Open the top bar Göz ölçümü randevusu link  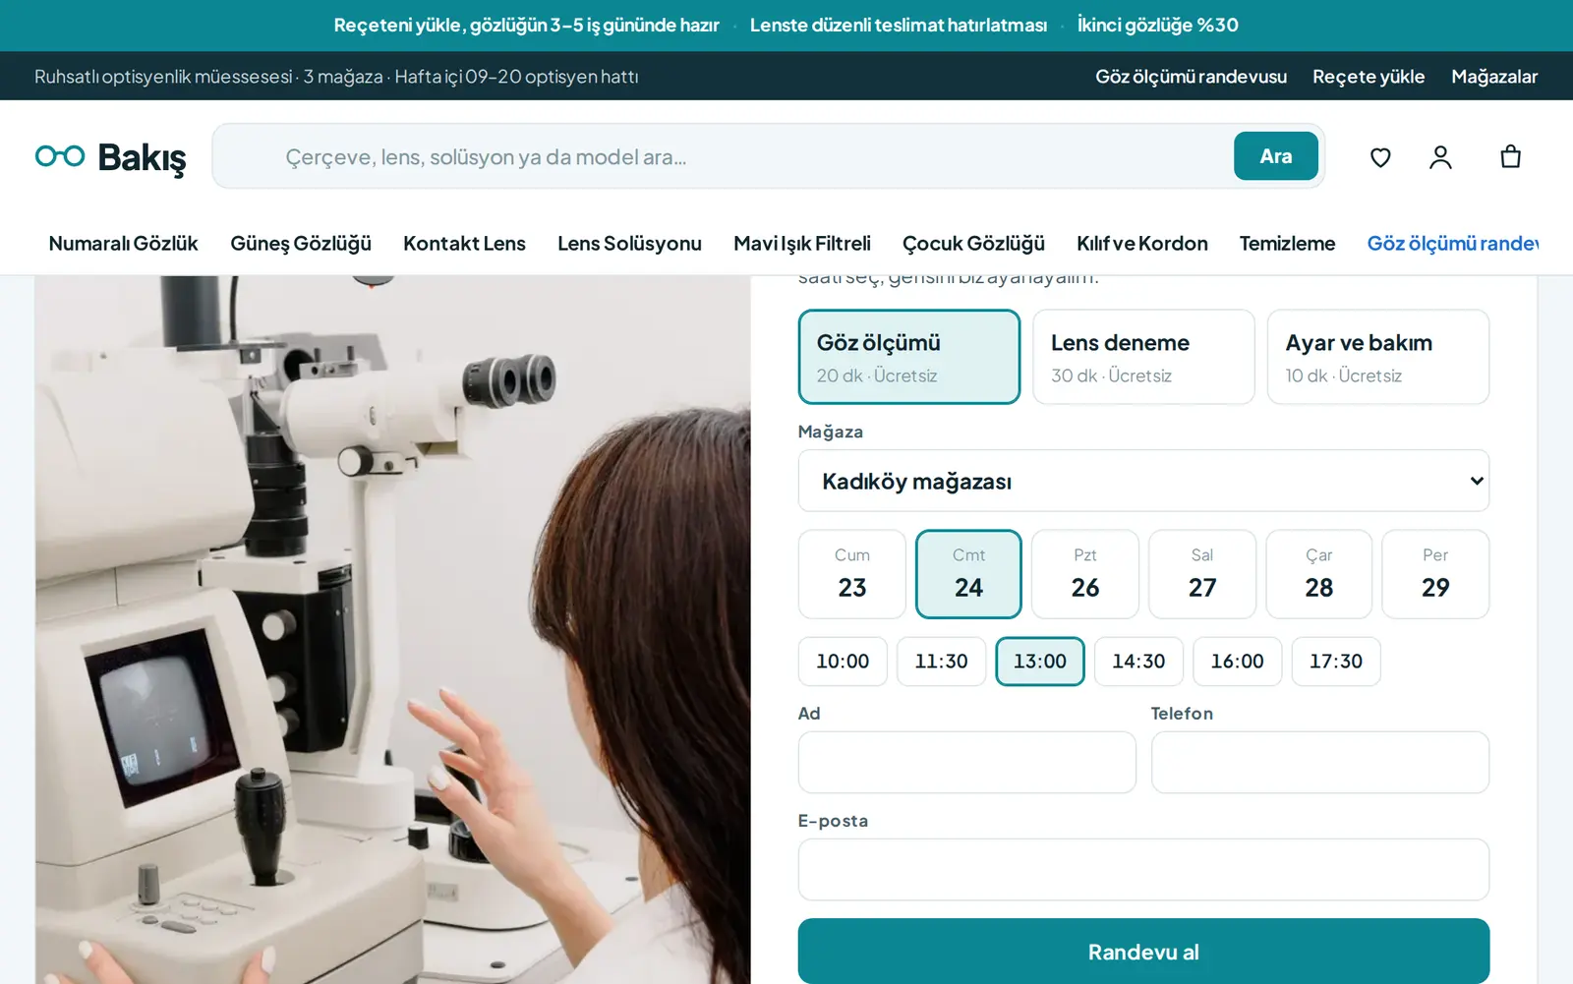click(x=1191, y=77)
